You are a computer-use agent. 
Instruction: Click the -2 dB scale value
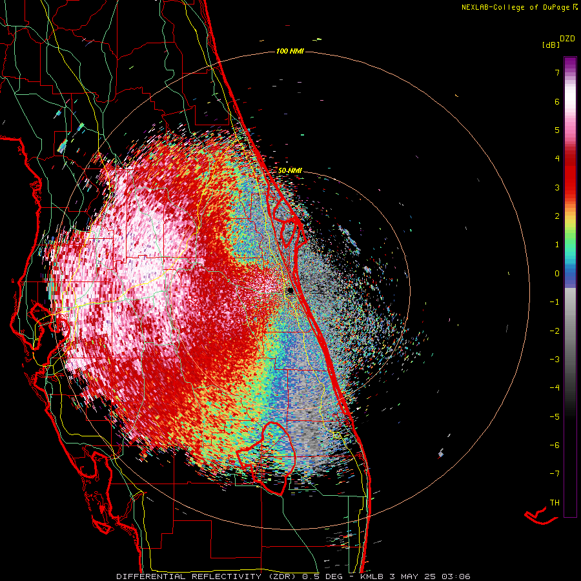(x=555, y=331)
